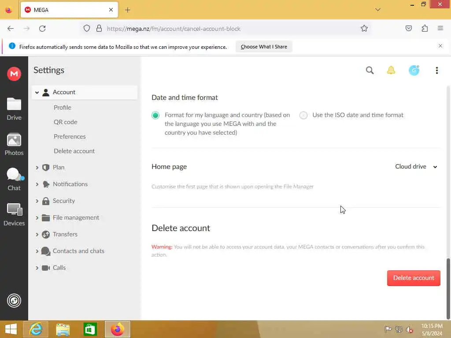
Task: Expand the Contacts and chats group
Action: click(x=37, y=251)
